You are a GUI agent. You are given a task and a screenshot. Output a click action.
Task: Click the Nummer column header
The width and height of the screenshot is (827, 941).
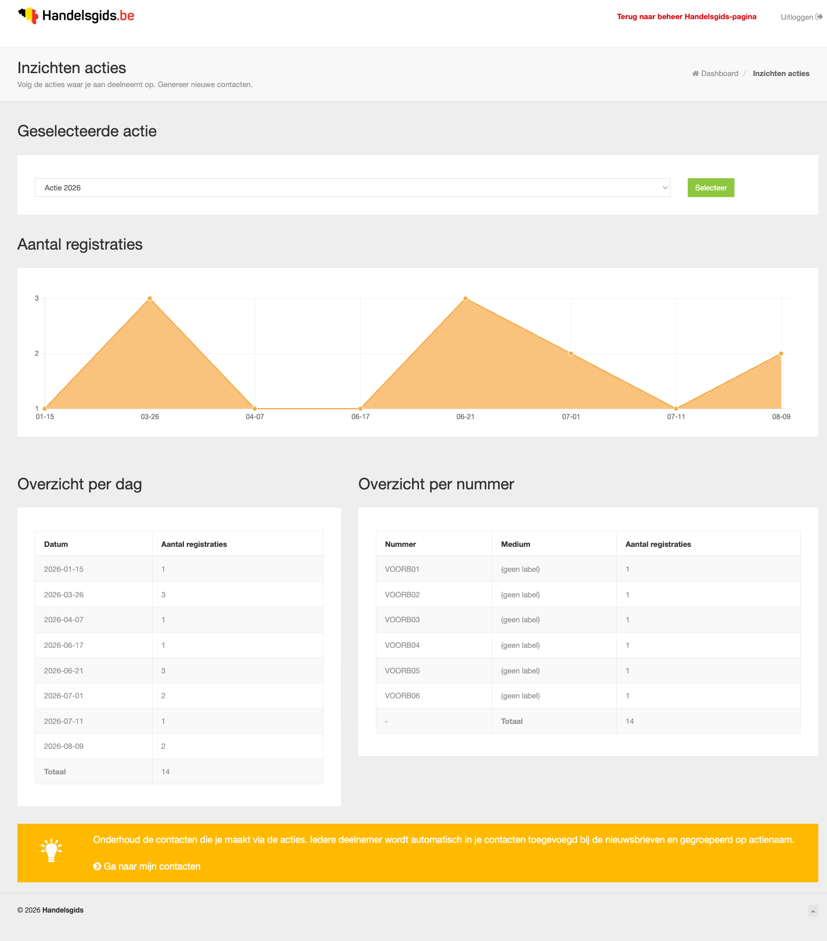point(434,544)
